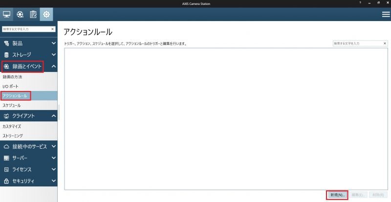The width and height of the screenshot is (391, 202).
Task: Select 録画の方法 in the sidebar
Action: click(29, 77)
